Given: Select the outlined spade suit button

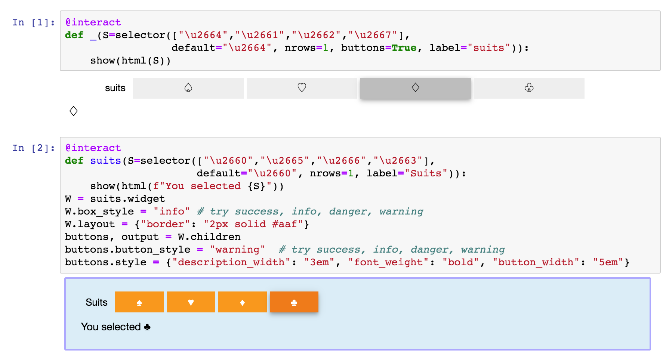Looking at the screenshot, I should pyautogui.click(x=188, y=88).
